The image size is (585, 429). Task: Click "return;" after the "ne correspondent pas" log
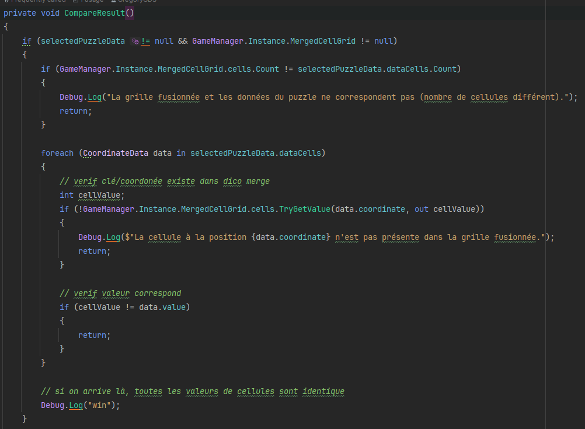coord(76,111)
